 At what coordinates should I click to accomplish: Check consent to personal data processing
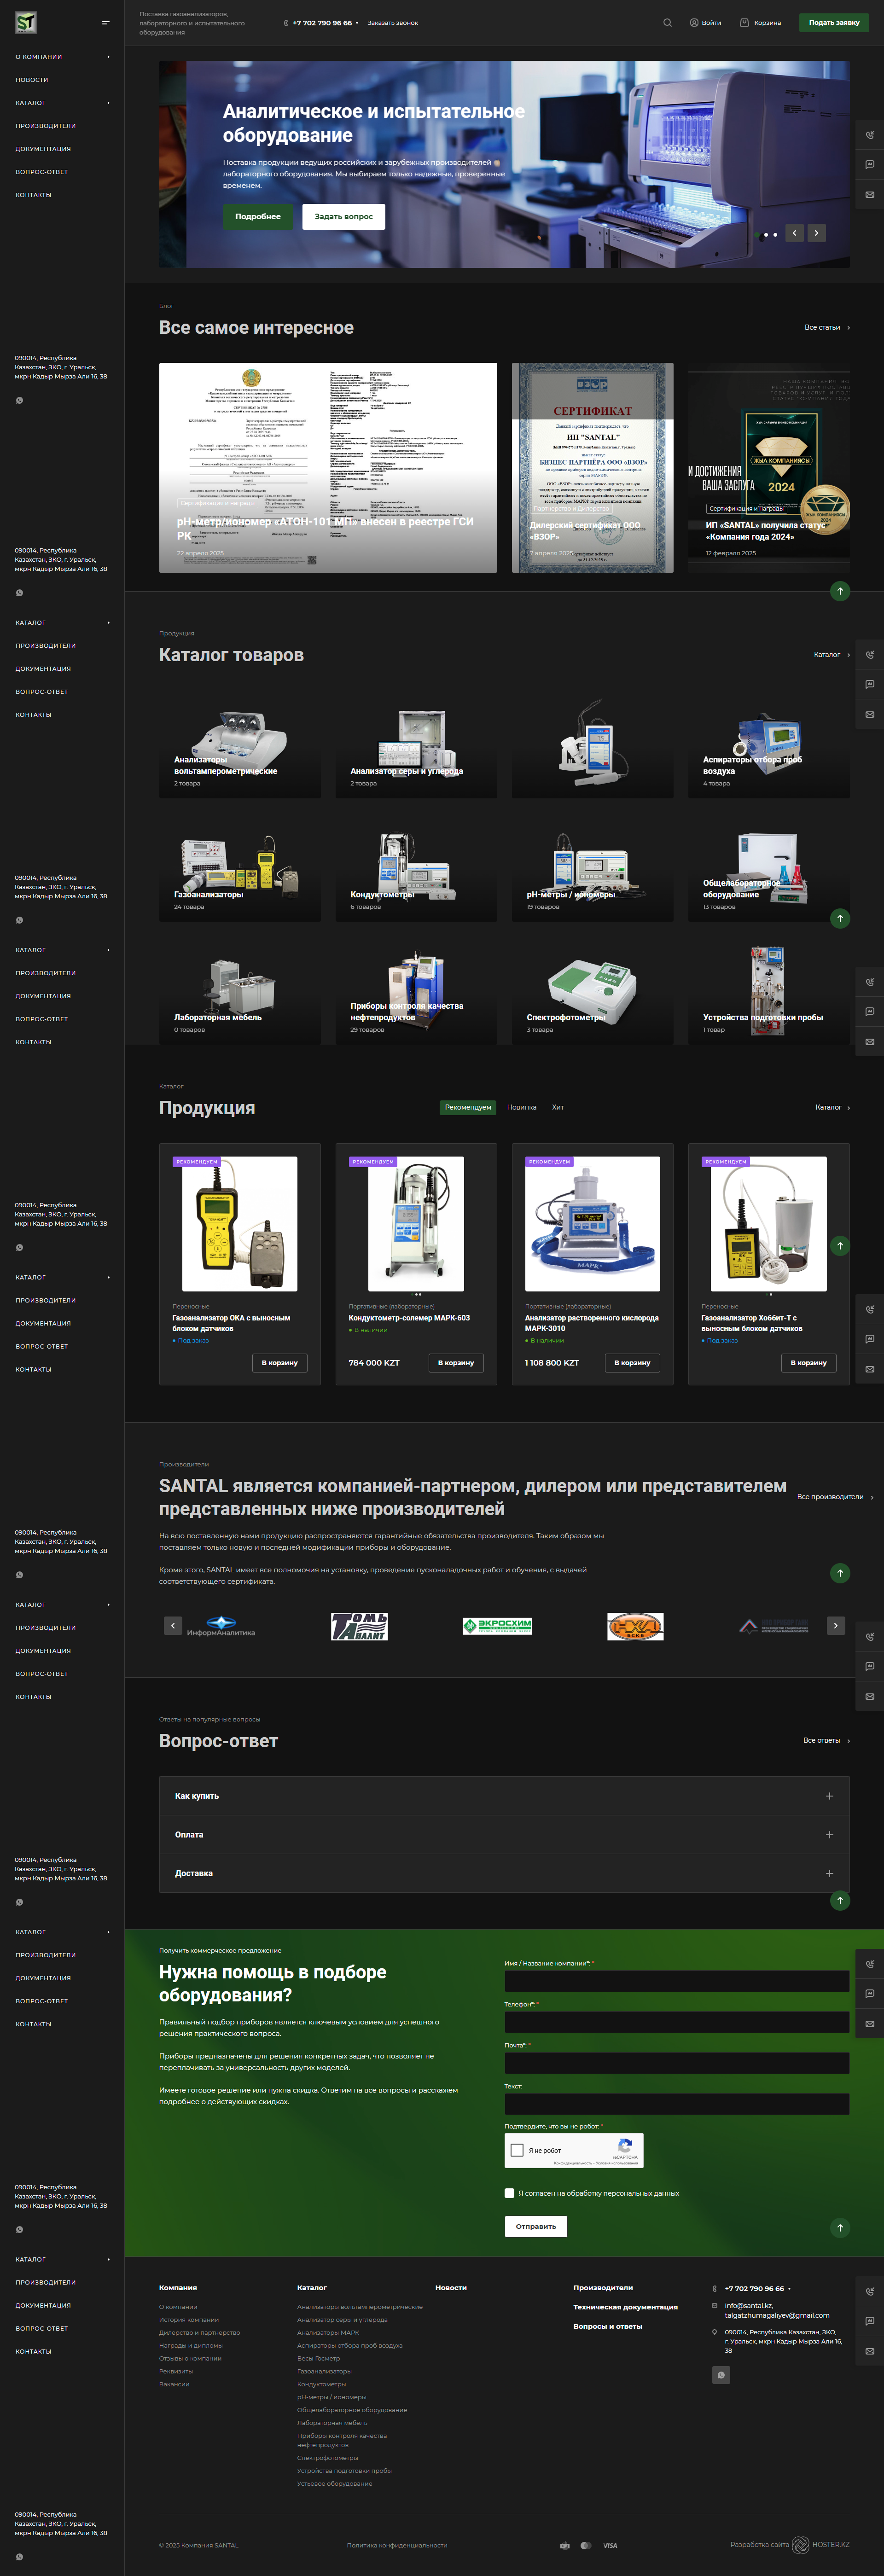(x=510, y=2193)
